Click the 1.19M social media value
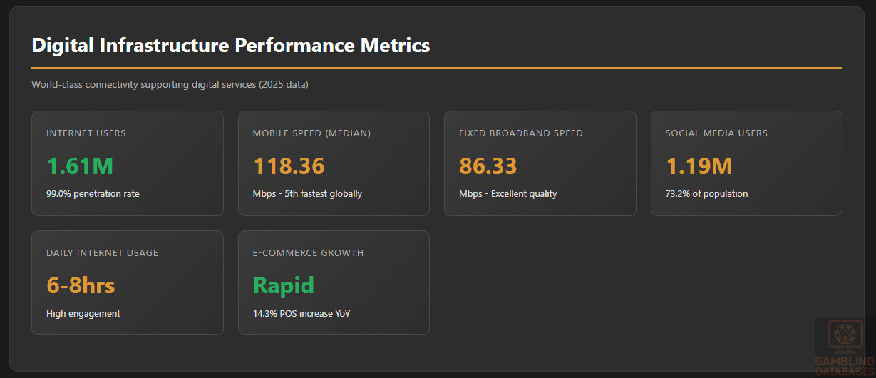This screenshot has height=378, width=876. pyautogui.click(x=699, y=166)
